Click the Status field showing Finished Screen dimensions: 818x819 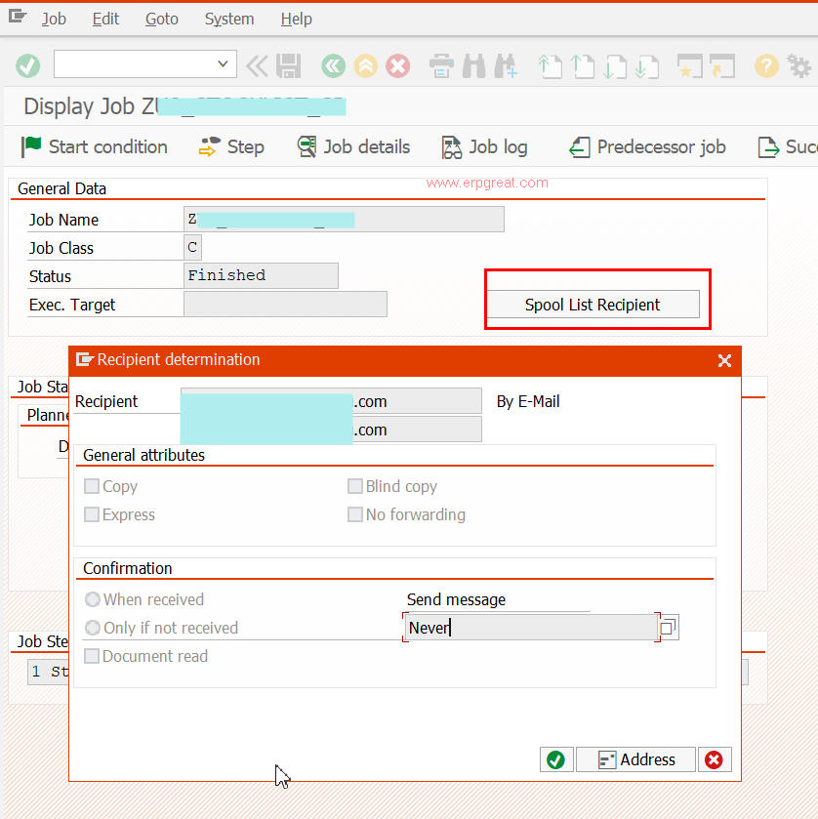tap(261, 276)
